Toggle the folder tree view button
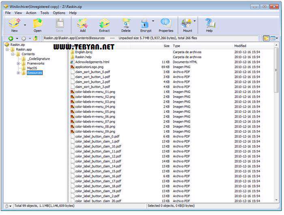Screen dimensions: 284x215 pyautogui.click(x=266, y=38)
